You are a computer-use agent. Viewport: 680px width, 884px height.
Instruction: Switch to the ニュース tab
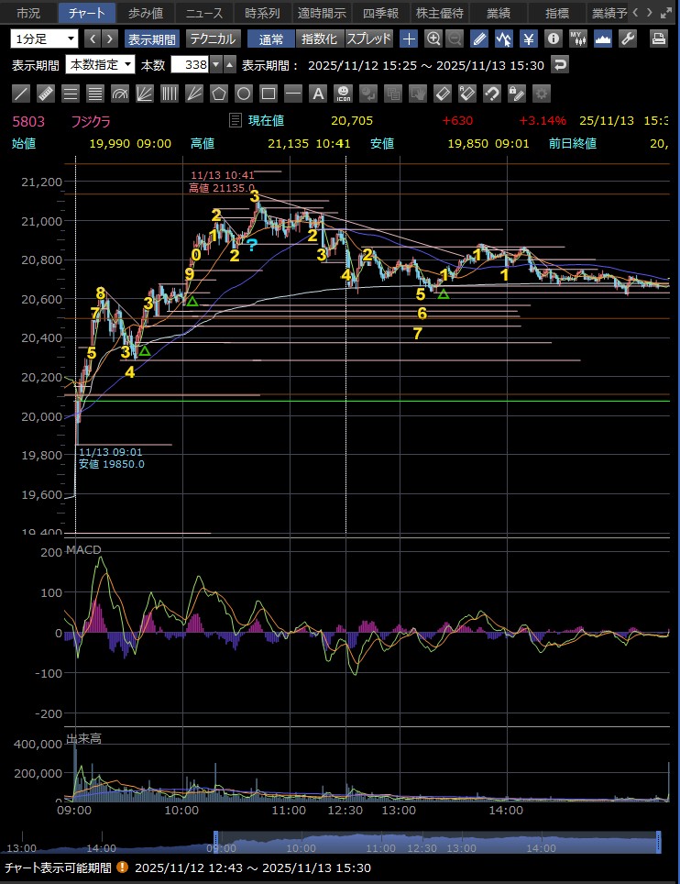point(203,13)
